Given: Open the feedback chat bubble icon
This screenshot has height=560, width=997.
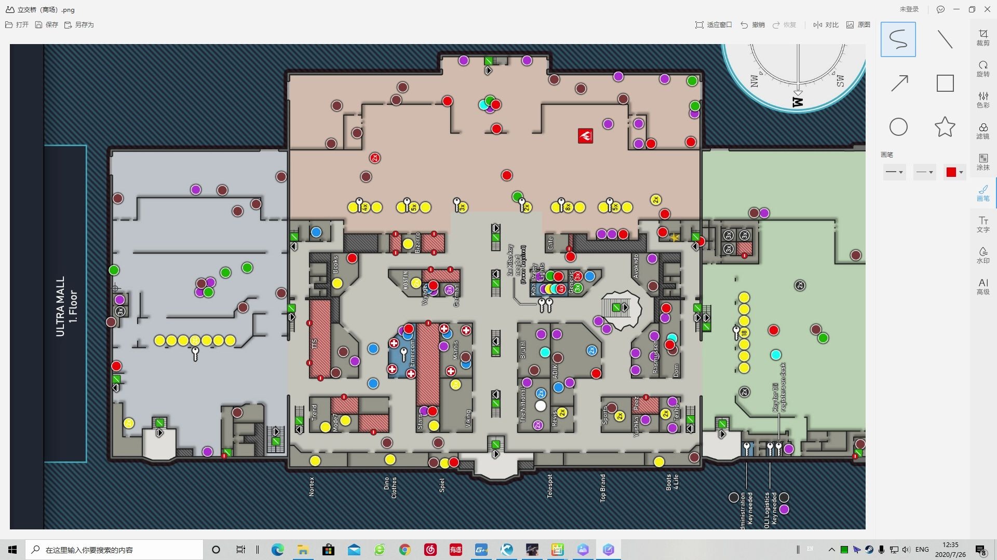Looking at the screenshot, I should coord(940,9).
